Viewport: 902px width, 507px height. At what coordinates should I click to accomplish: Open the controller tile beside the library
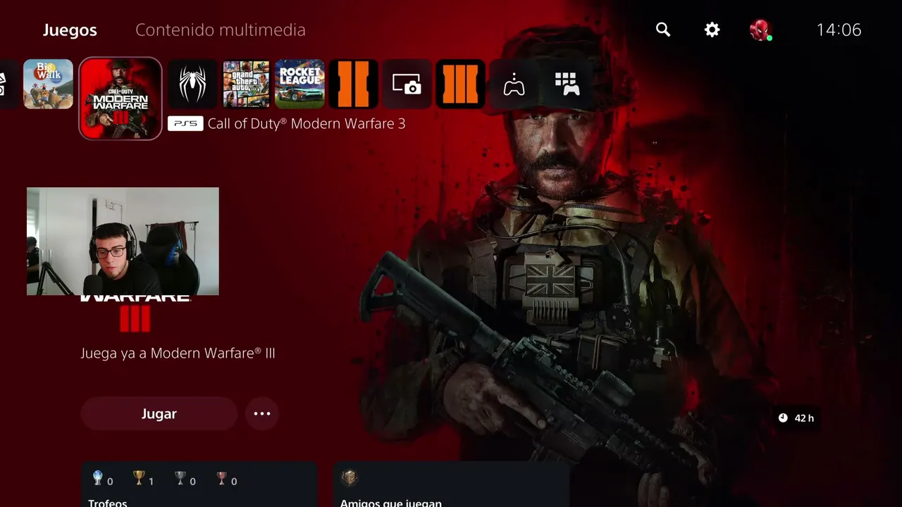(x=514, y=84)
